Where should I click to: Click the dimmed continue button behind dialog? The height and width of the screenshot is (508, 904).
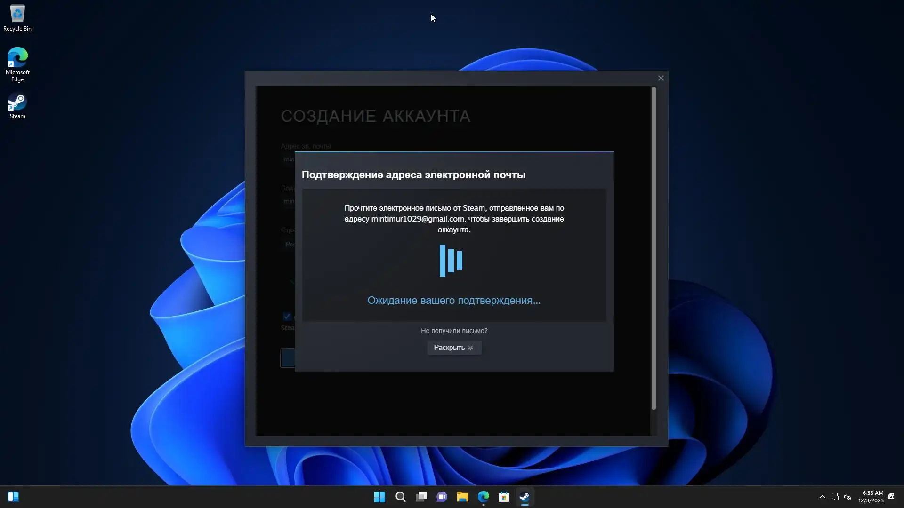point(287,358)
